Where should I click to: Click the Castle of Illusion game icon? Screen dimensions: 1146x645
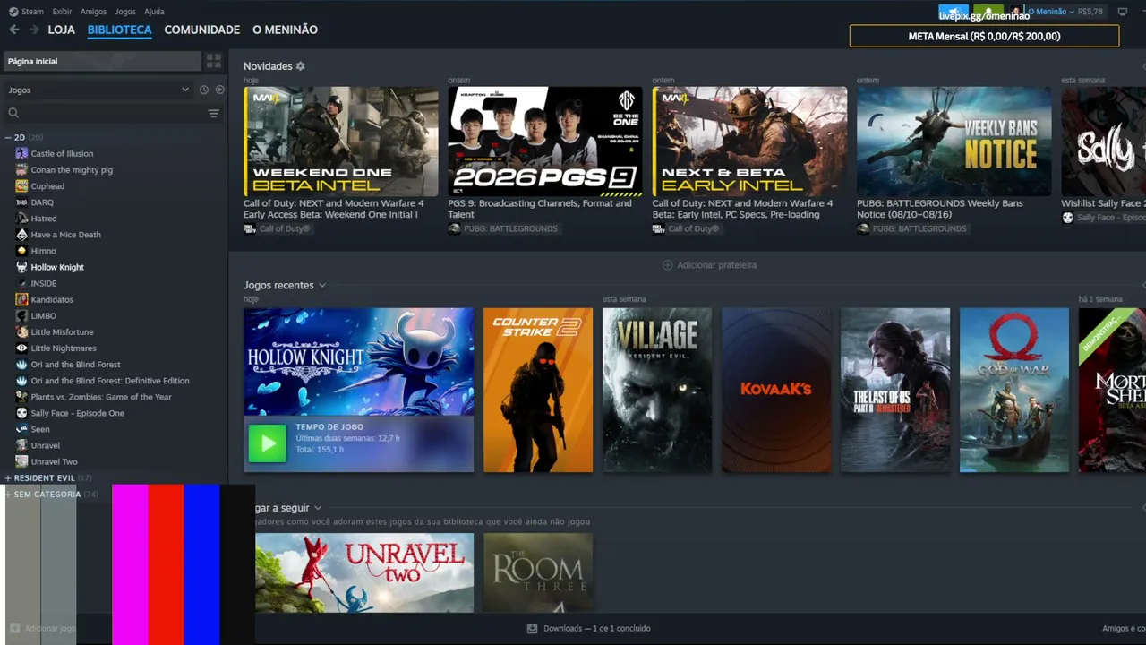click(x=21, y=153)
